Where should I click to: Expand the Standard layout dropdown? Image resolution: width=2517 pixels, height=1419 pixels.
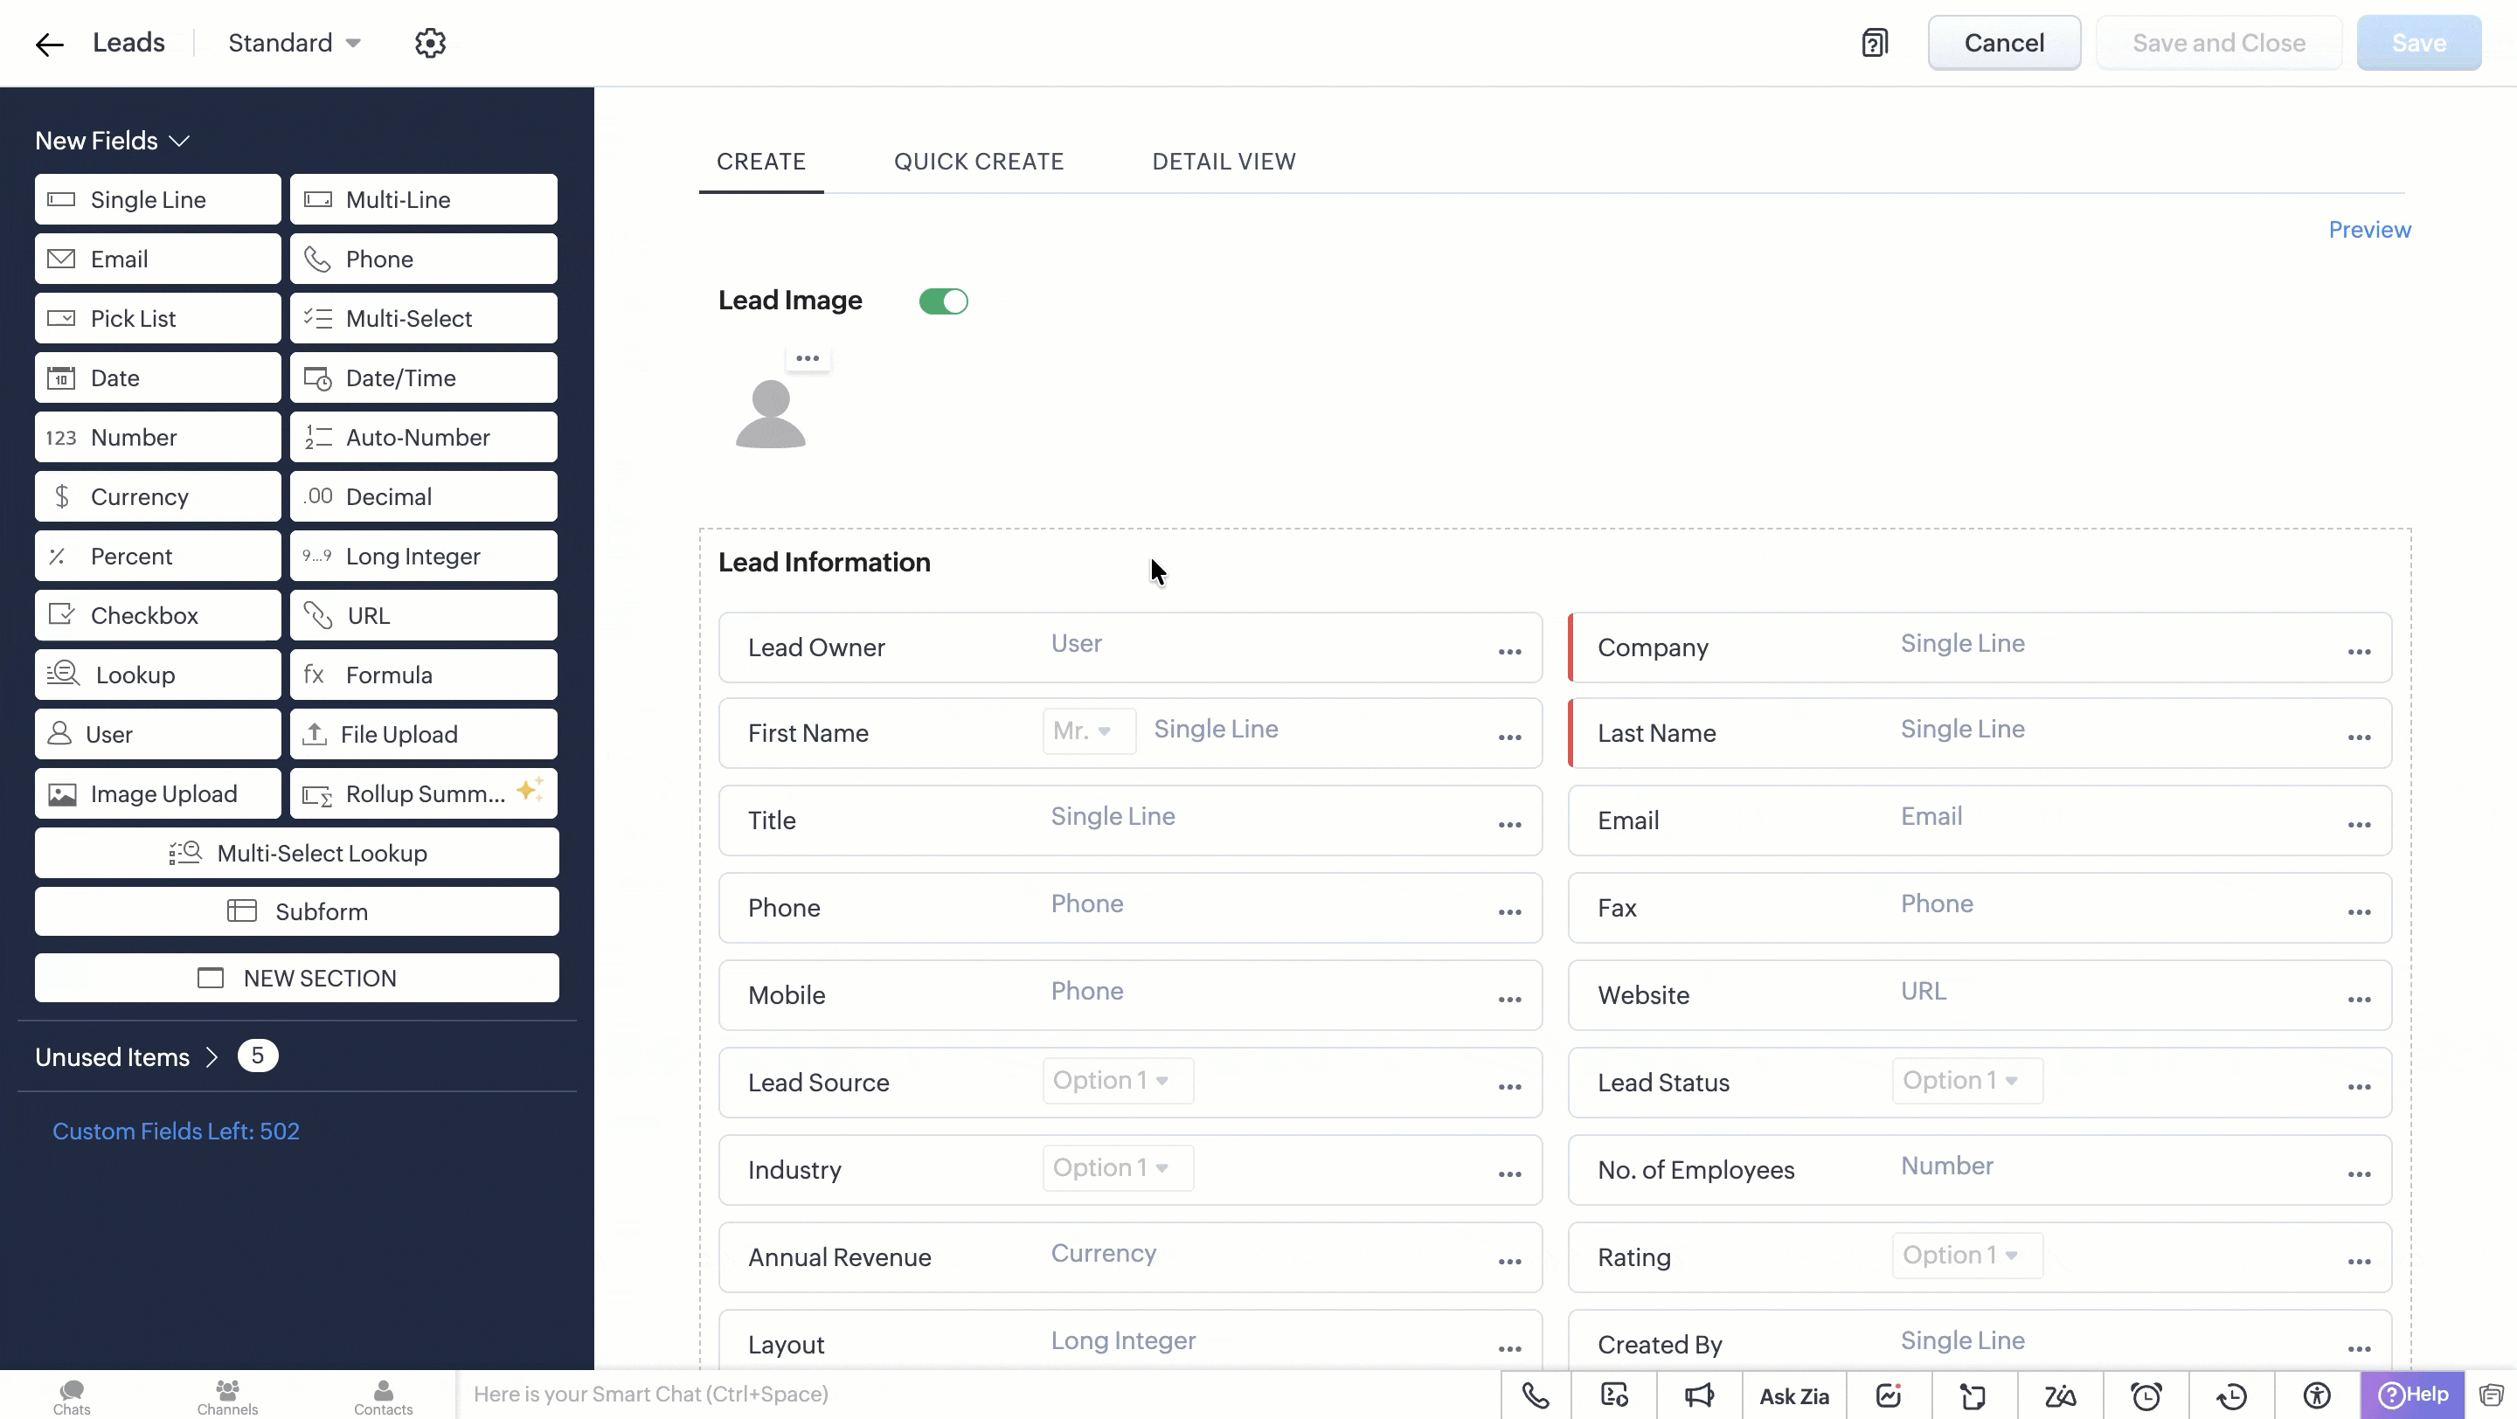click(x=295, y=43)
